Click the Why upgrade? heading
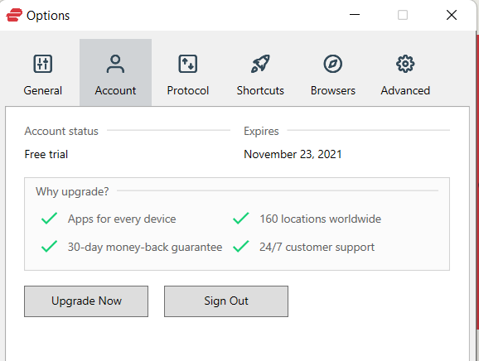This screenshot has height=361, width=479. (x=72, y=191)
